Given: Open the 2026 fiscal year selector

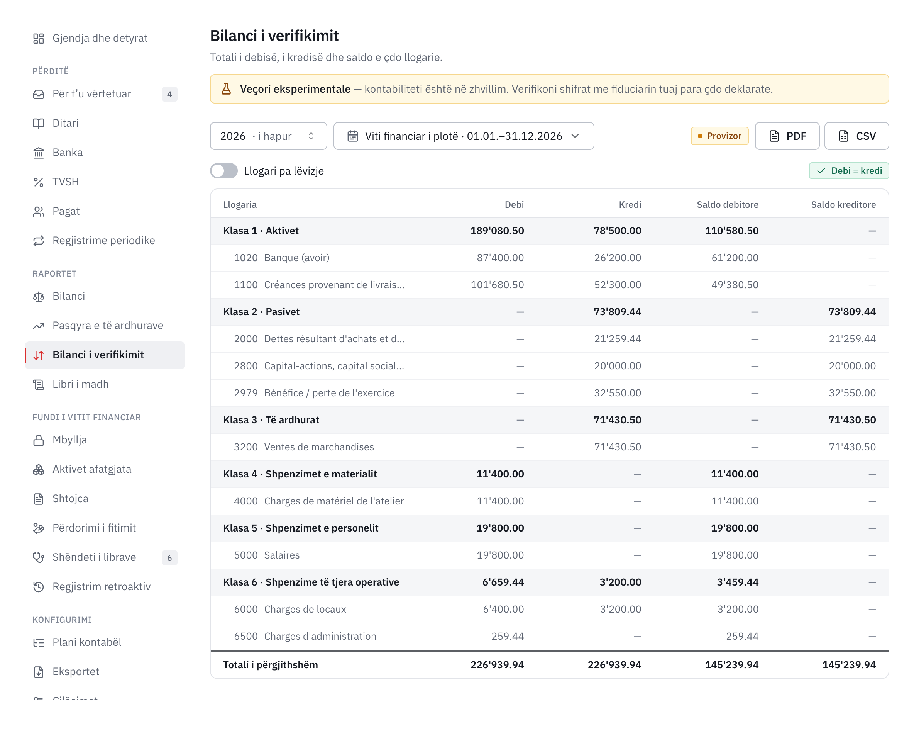Looking at the screenshot, I should pyautogui.click(x=269, y=136).
